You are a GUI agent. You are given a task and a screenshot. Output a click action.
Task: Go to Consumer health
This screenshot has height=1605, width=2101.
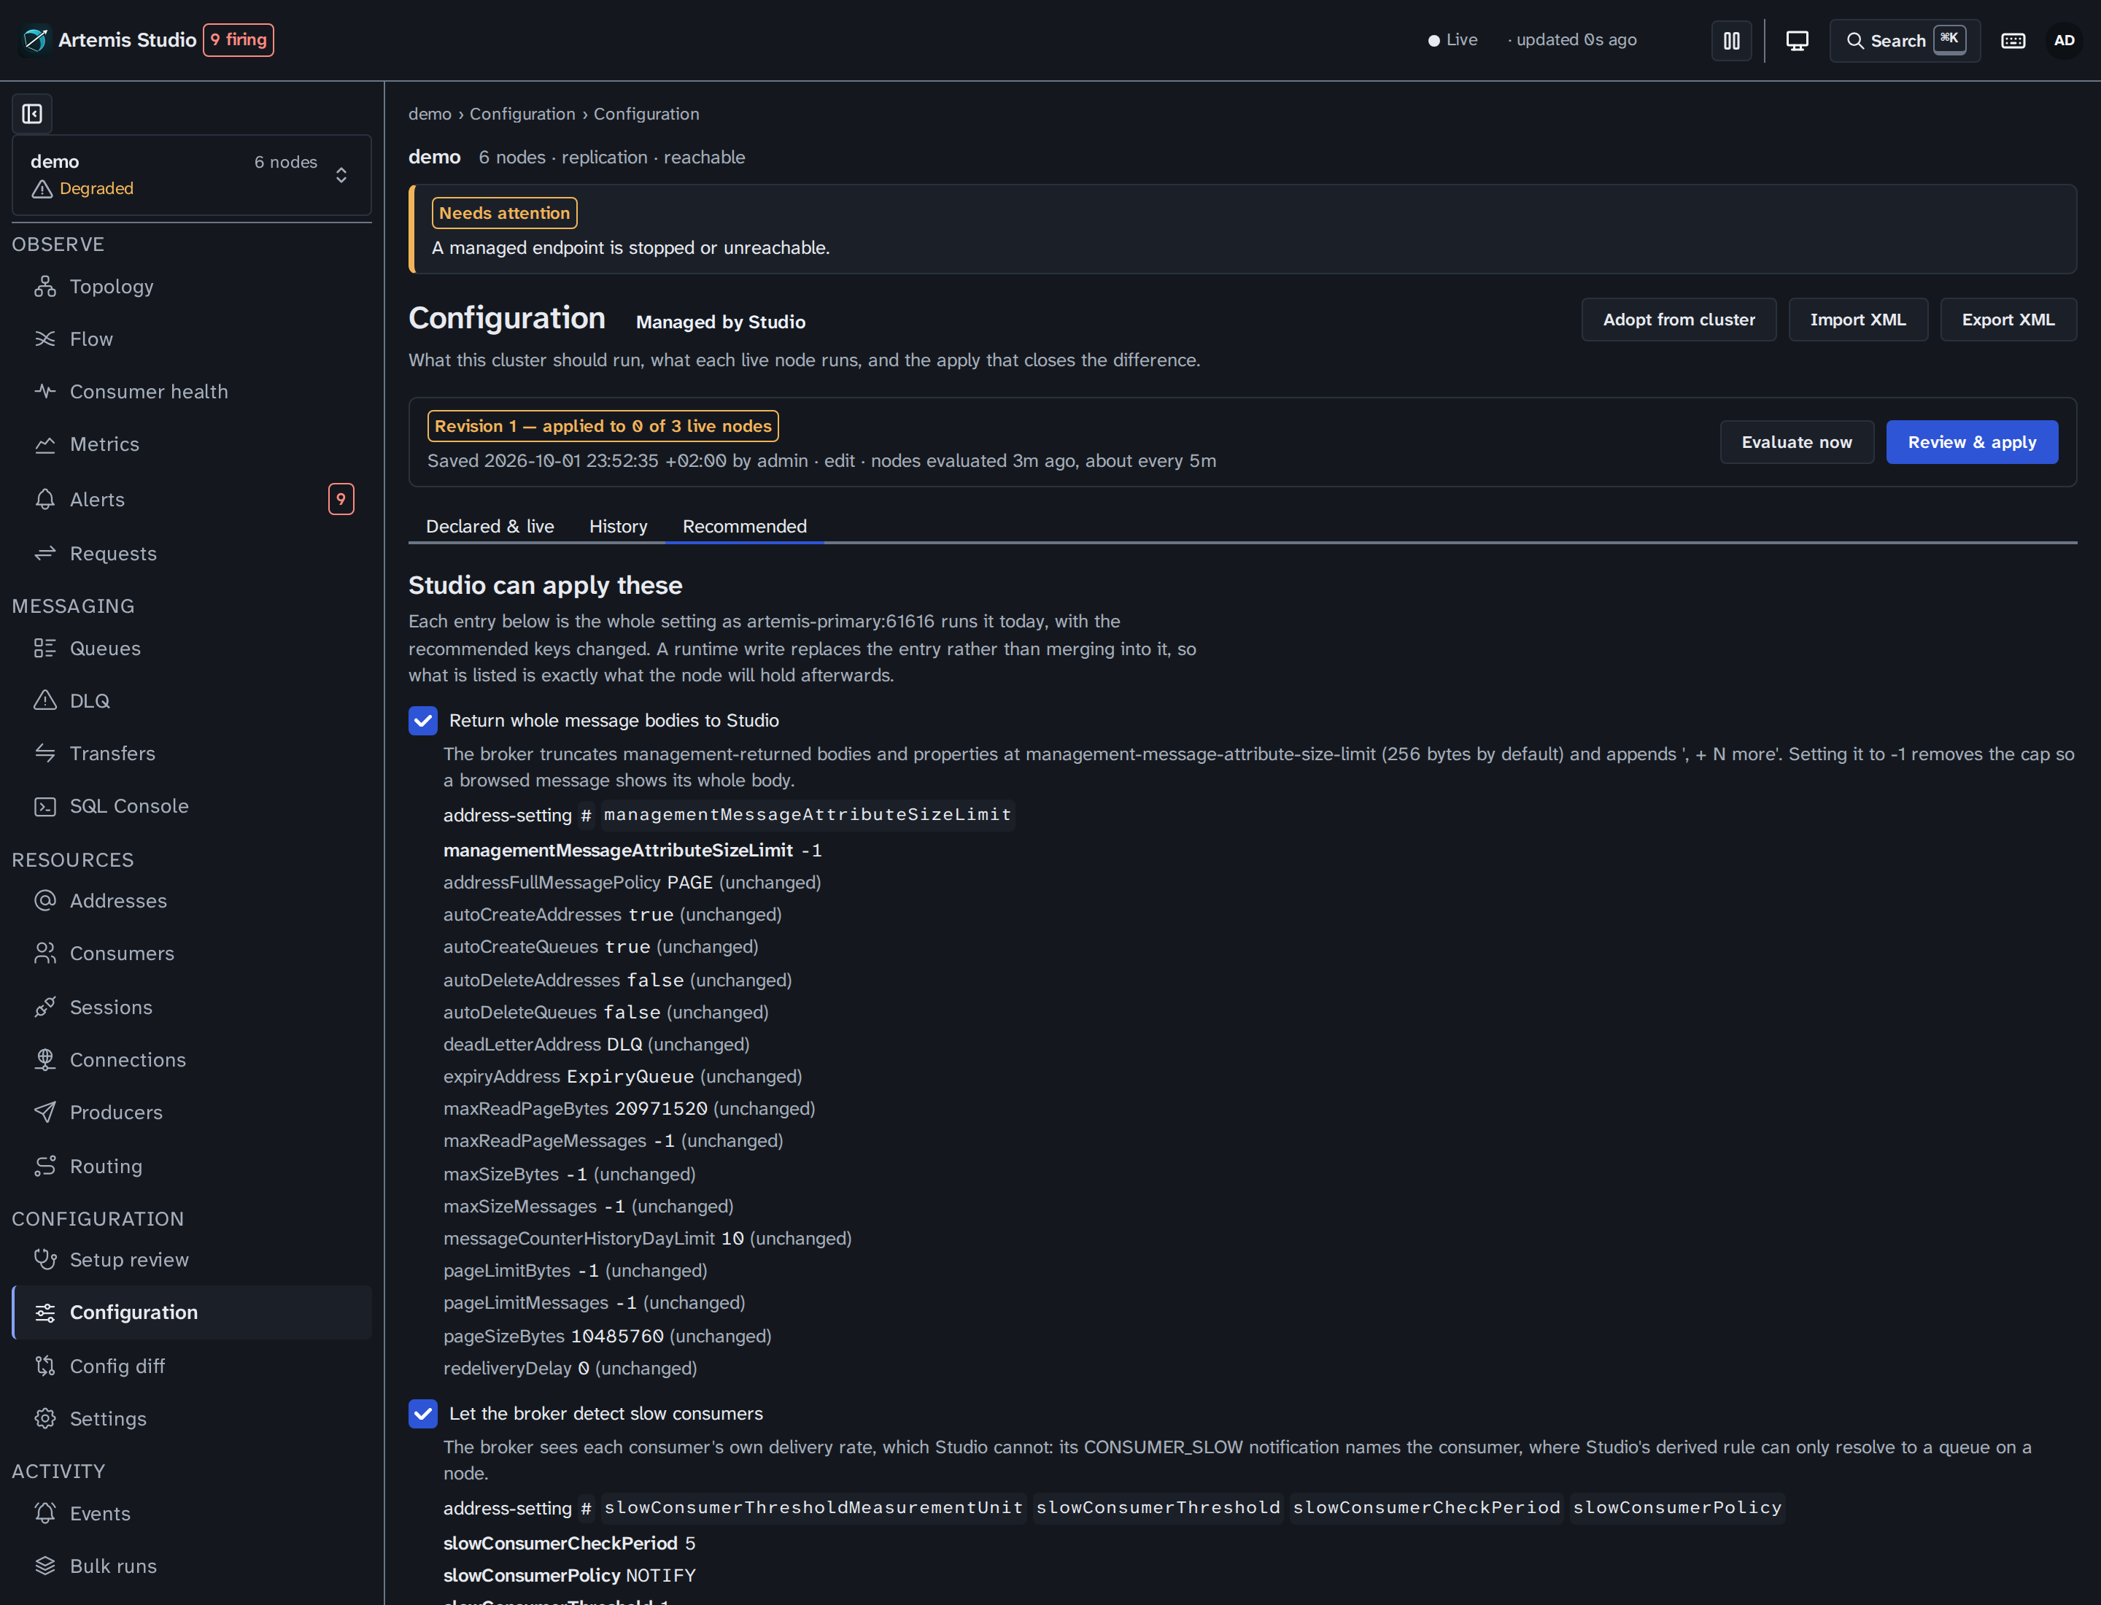(191, 392)
